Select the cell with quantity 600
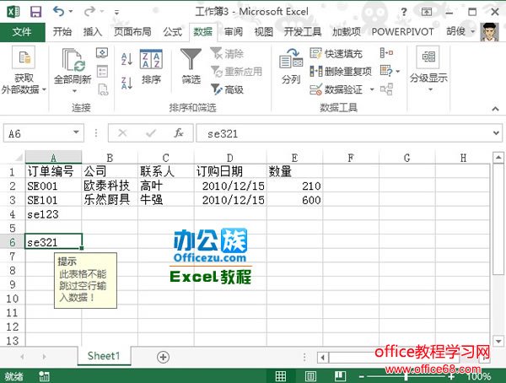 (x=294, y=200)
